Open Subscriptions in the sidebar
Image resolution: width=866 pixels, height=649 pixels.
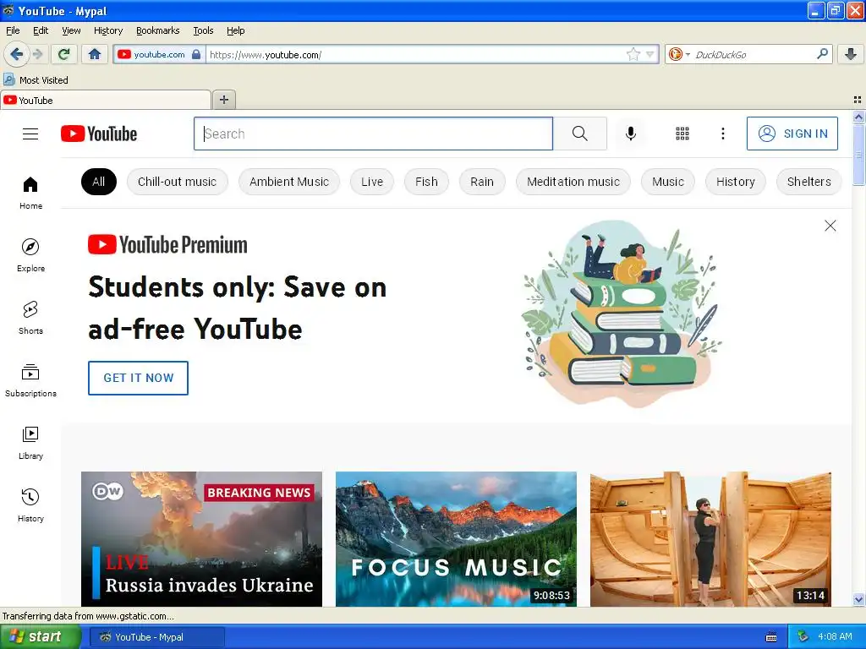point(30,381)
